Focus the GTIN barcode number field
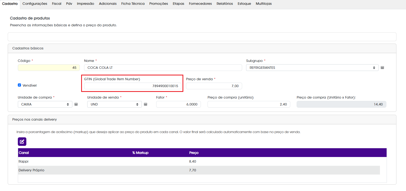 coord(133,86)
